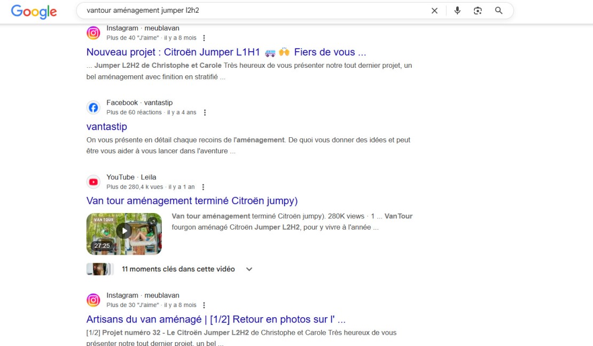The image size is (593, 346).
Task: Click the YouTube Leïla favicon
Action: [x=93, y=182]
